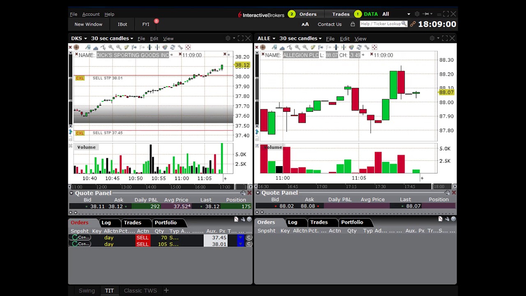Open the Help menu in main menu bar

[109, 14]
